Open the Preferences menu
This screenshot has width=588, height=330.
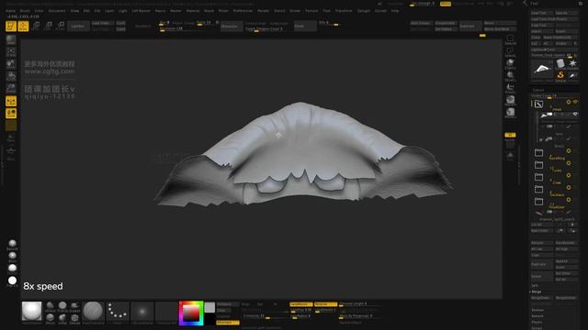[243, 11]
